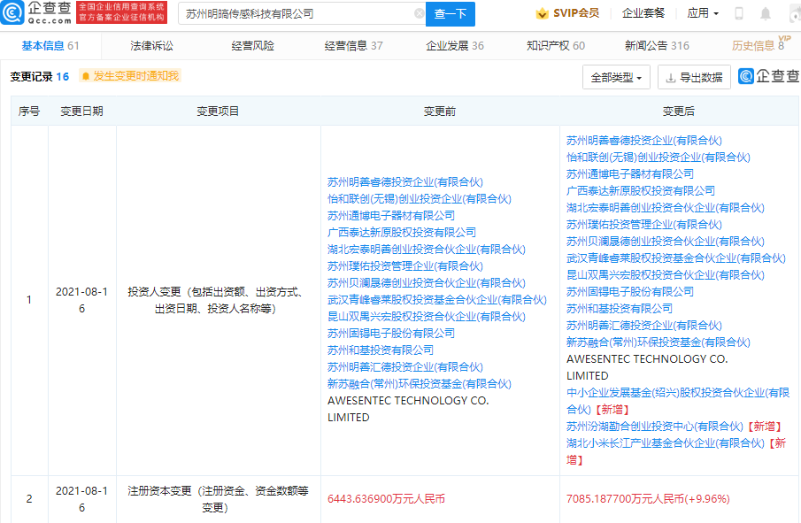Click the mobile app phone icon
This screenshot has height=523, width=801.
click(739, 13)
